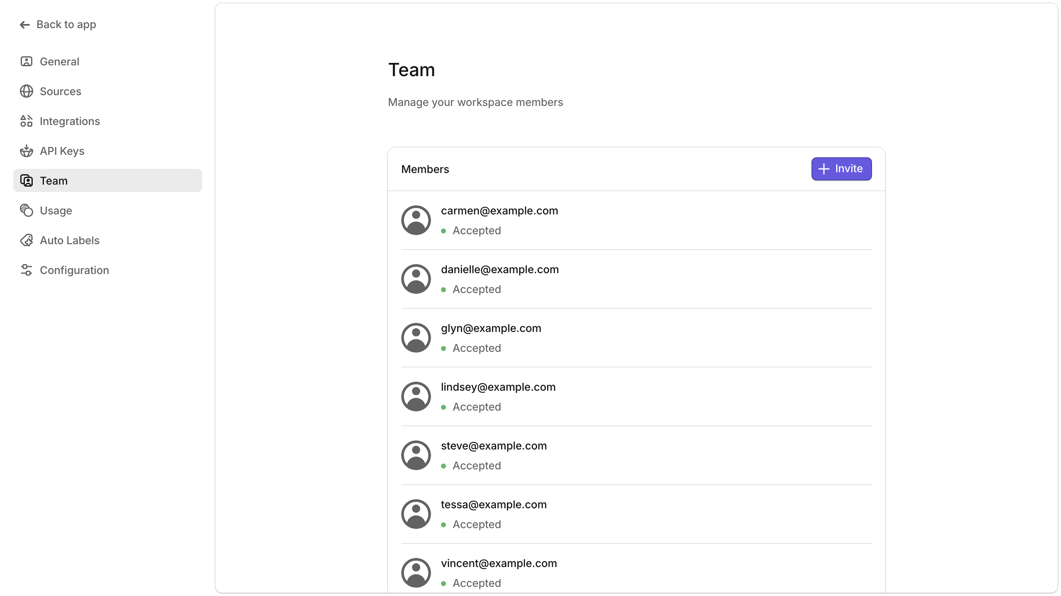Select the Sources entry in the sidebar
Screen dimensions: 1061x596
click(x=61, y=91)
